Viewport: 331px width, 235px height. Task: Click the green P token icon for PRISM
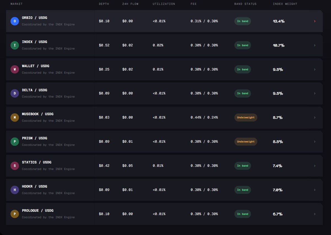(x=15, y=142)
